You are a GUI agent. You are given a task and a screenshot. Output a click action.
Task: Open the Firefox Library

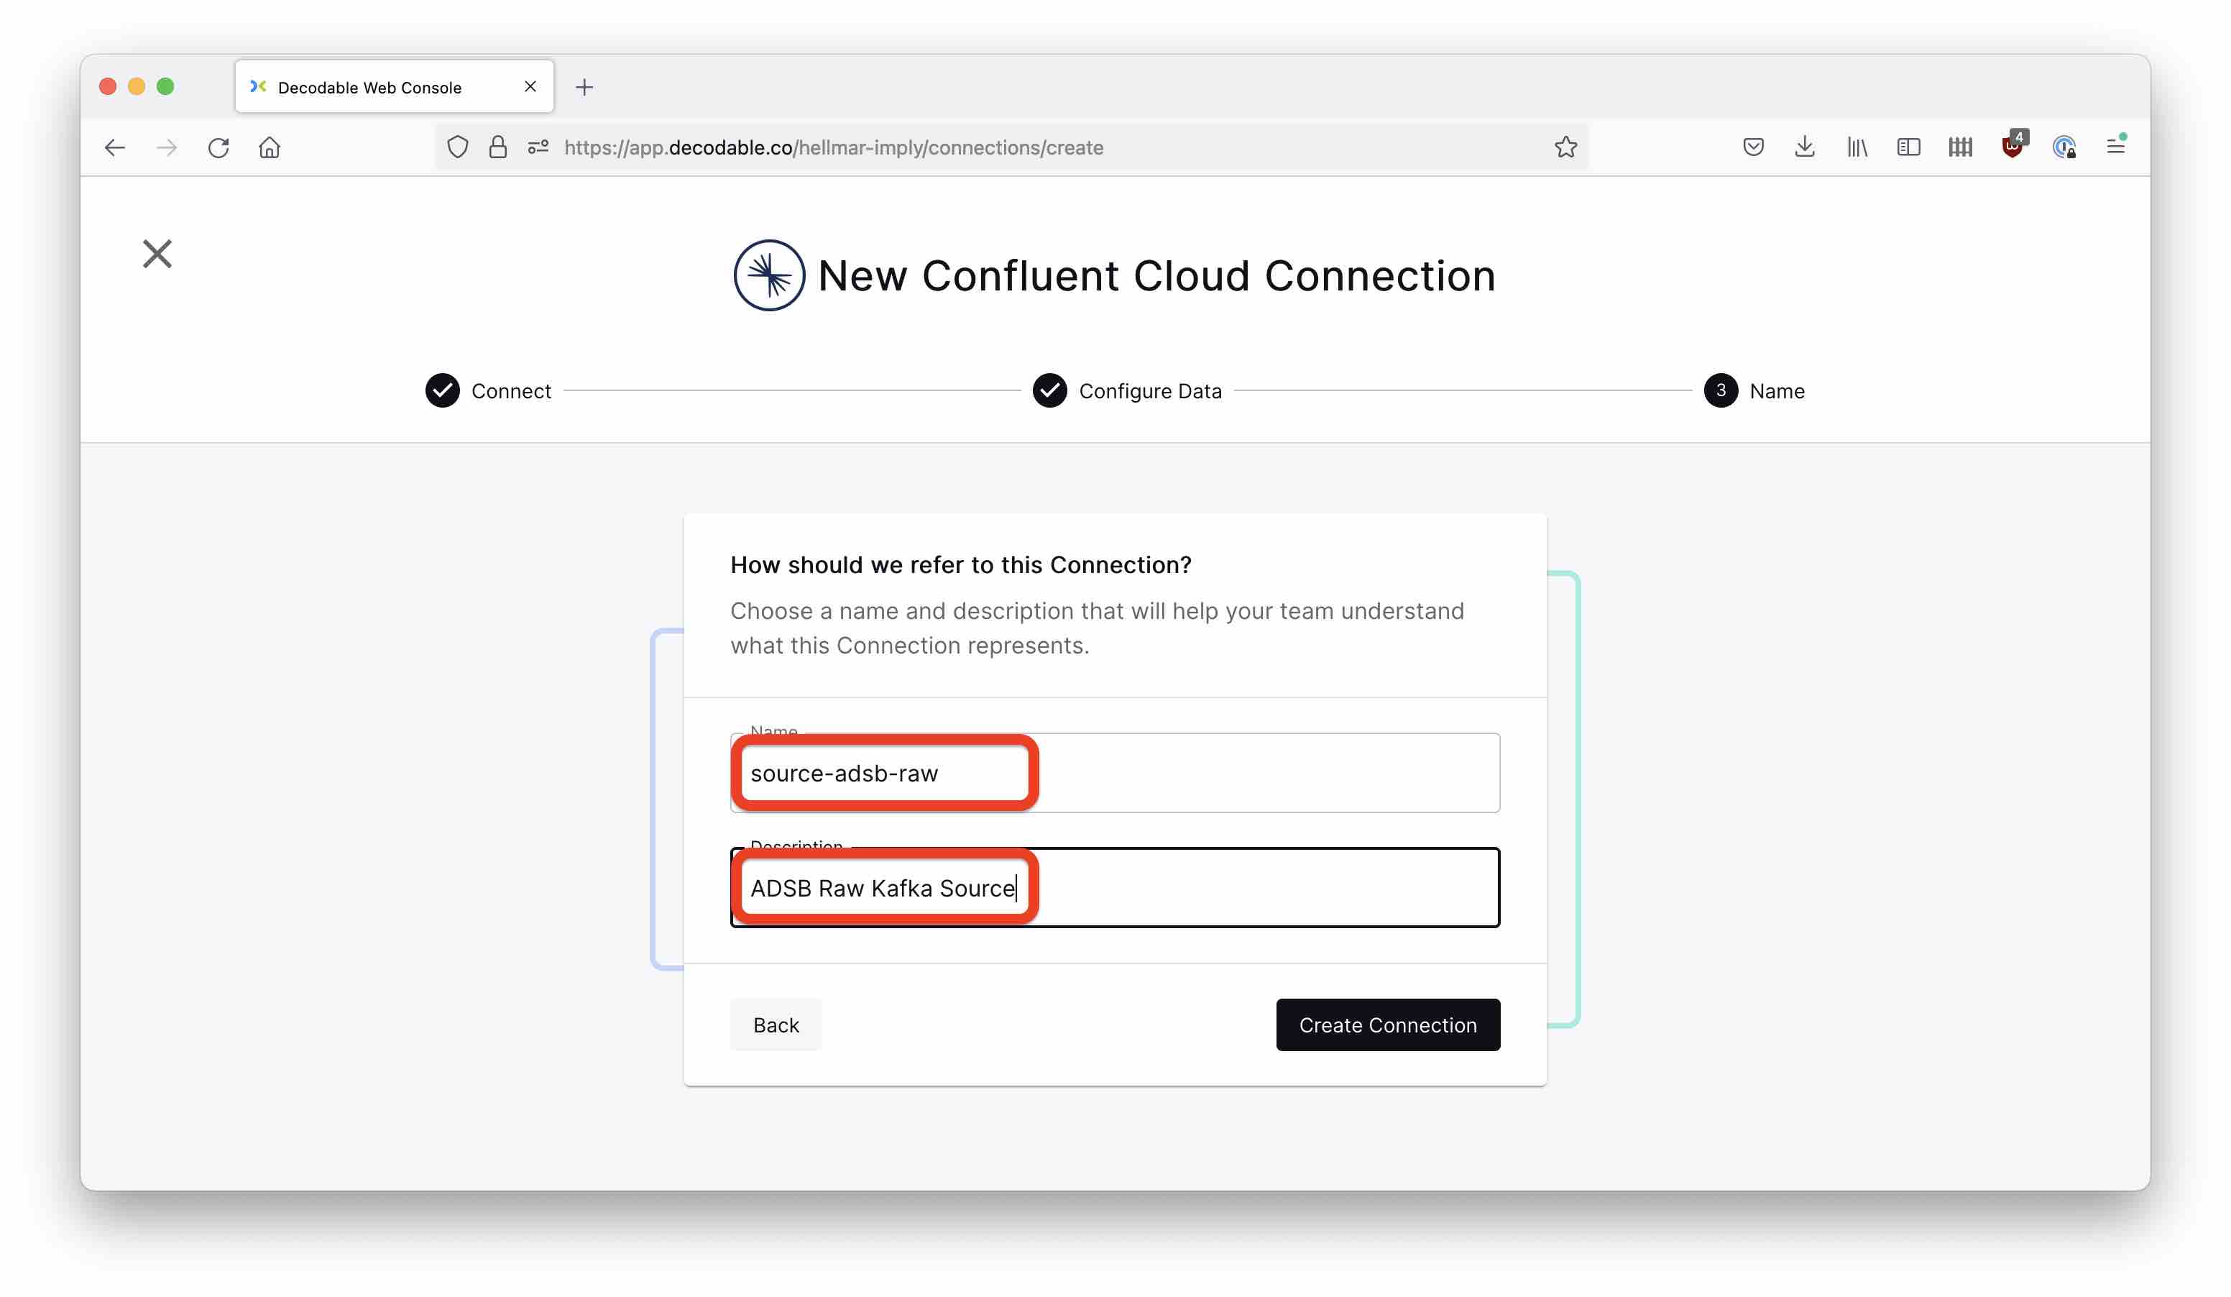tap(1857, 147)
